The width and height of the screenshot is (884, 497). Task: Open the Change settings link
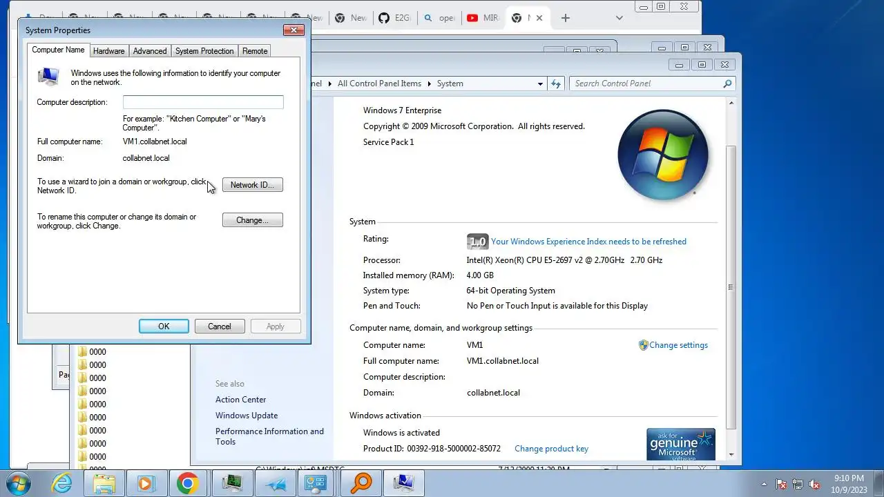pyautogui.click(x=678, y=345)
